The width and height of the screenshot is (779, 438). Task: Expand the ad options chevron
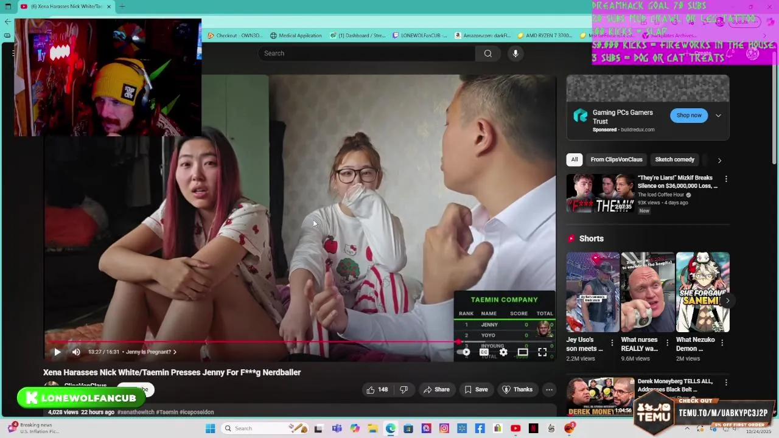click(718, 116)
